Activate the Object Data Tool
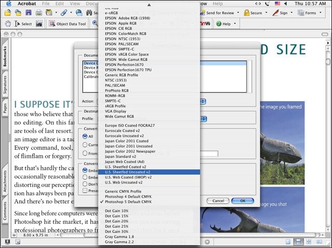The image size is (332, 248). [67, 24]
